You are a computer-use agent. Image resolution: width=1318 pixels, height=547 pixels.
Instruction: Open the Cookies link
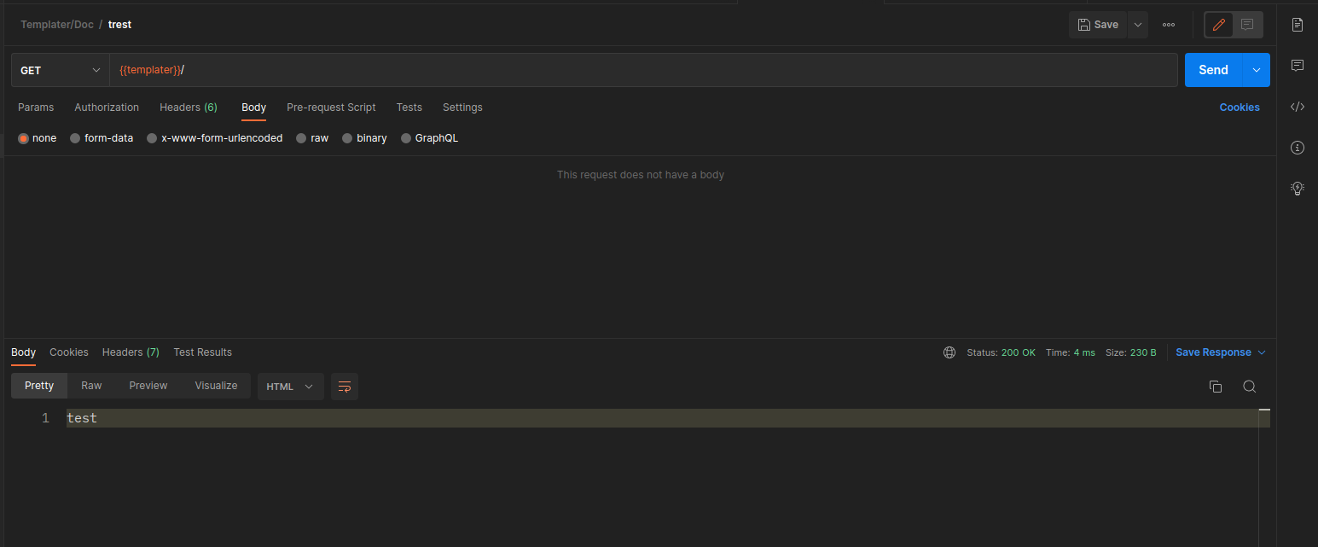[1239, 108]
